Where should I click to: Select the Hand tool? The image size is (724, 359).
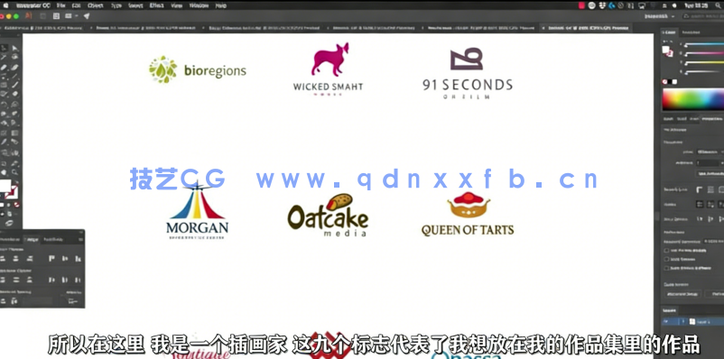pyautogui.click(x=4, y=171)
